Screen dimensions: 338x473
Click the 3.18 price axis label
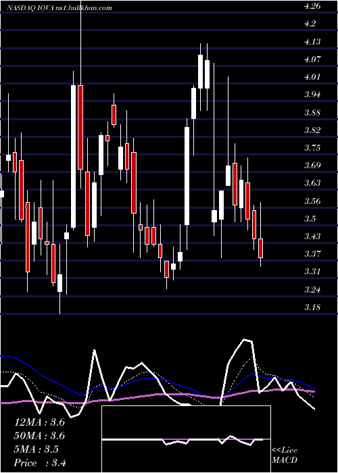[x=312, y=307]
